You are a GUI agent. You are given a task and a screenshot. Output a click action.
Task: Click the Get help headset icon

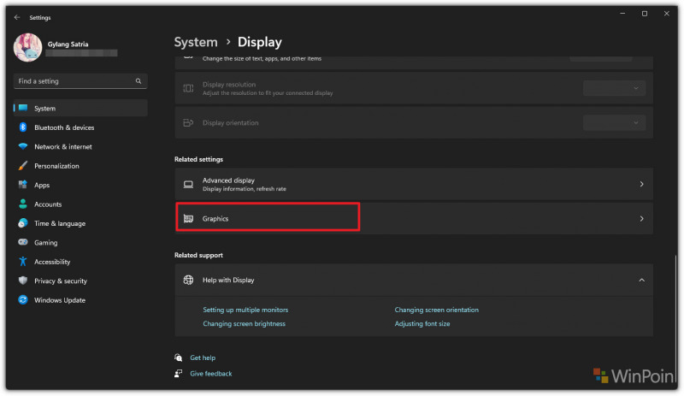[x=179, y=358]
